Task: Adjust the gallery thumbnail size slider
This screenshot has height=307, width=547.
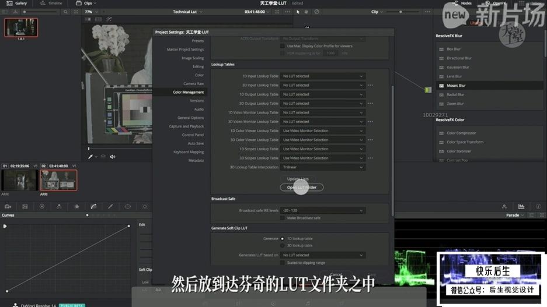Action: coord(40,12)
